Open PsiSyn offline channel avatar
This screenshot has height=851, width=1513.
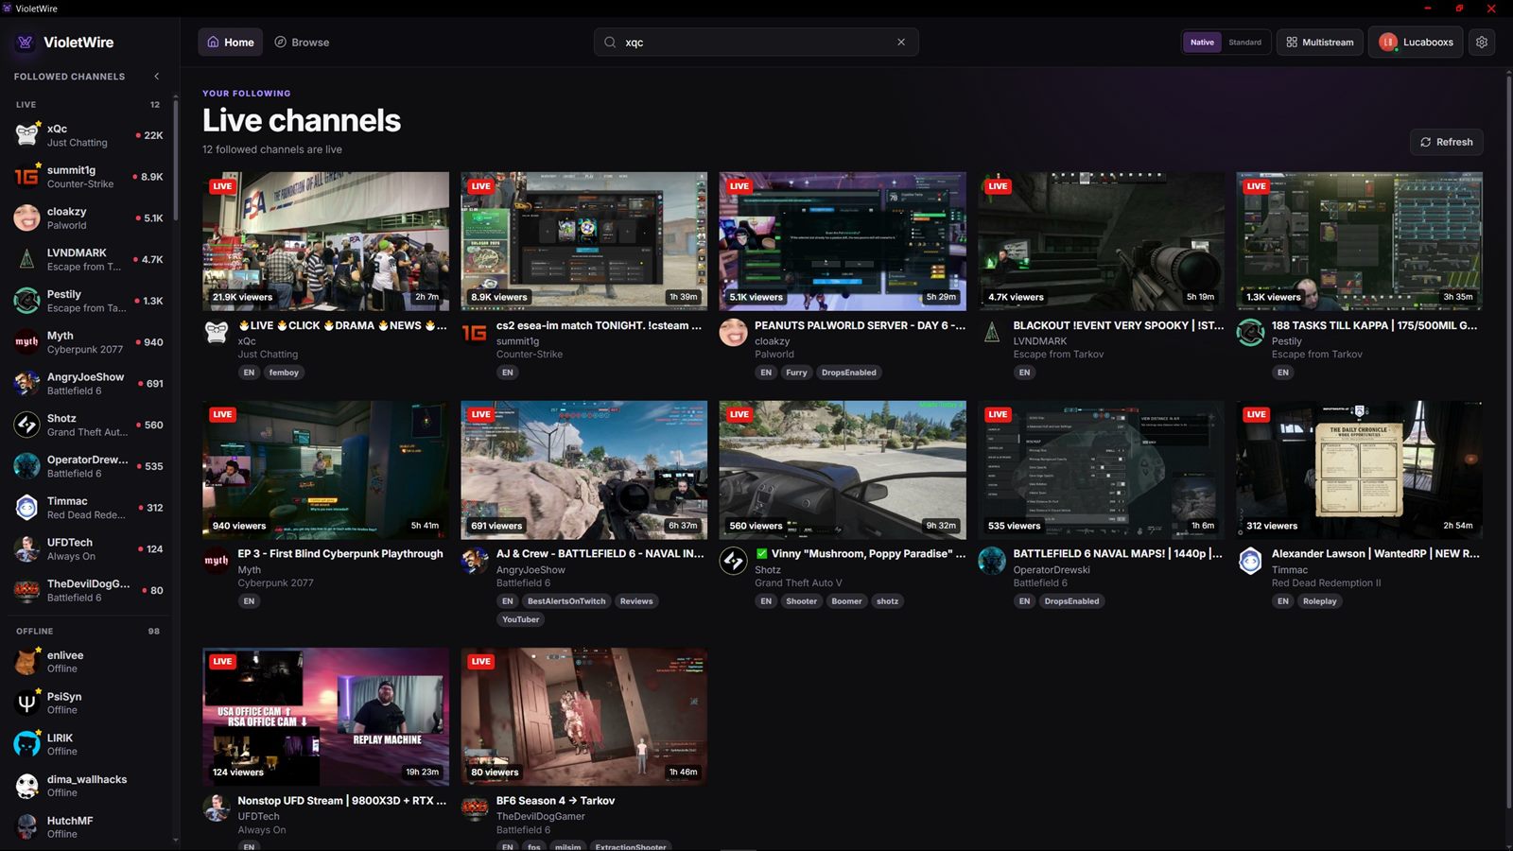click(x=26, y=703)
